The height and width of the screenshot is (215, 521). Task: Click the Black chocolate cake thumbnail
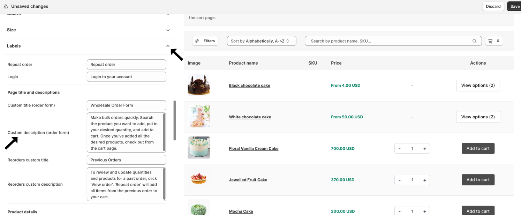point(198,85)
